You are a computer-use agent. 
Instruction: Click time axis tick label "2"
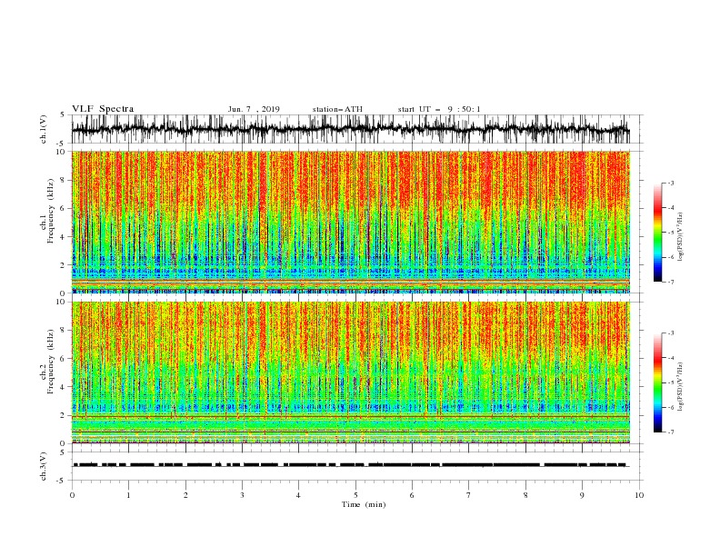point(185,495)
